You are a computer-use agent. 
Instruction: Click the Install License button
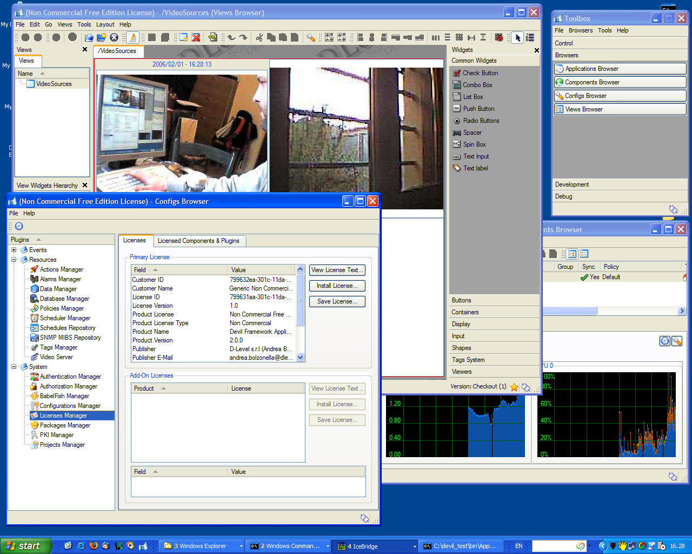coord(337,286)
